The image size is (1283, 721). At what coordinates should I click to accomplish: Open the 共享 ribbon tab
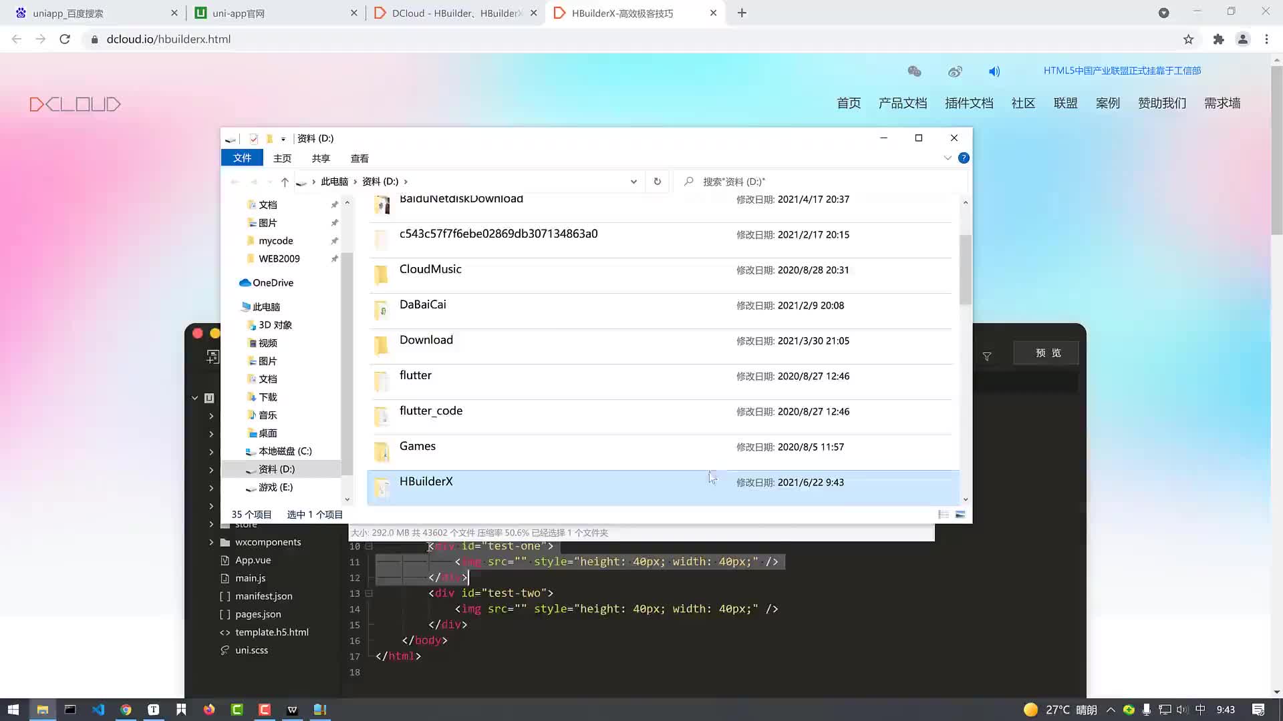pos(321,158)
